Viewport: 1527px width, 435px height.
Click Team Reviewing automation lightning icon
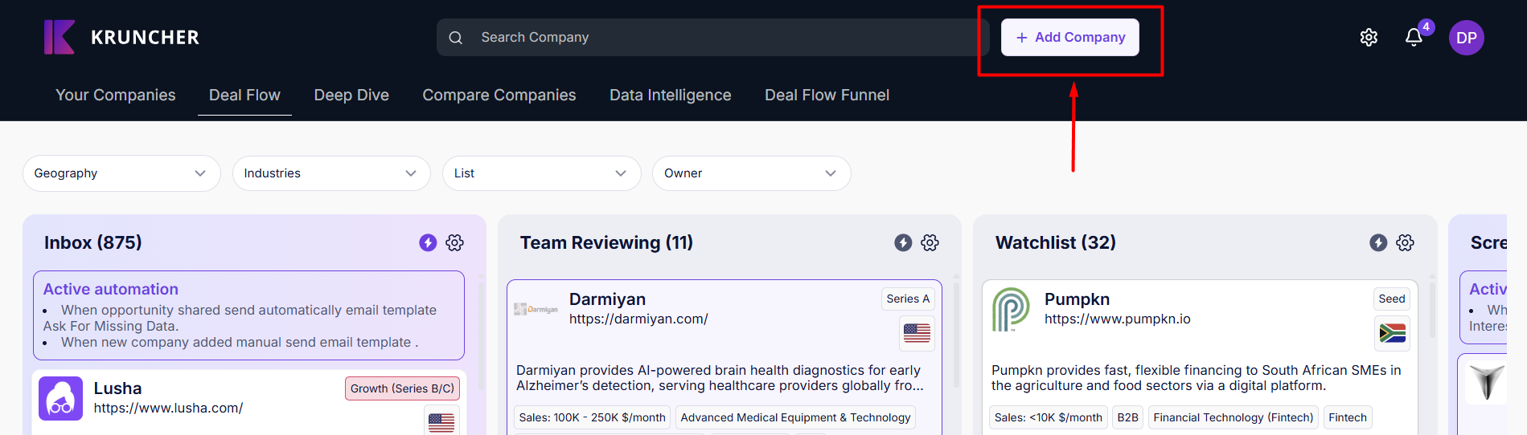(903, 242)
